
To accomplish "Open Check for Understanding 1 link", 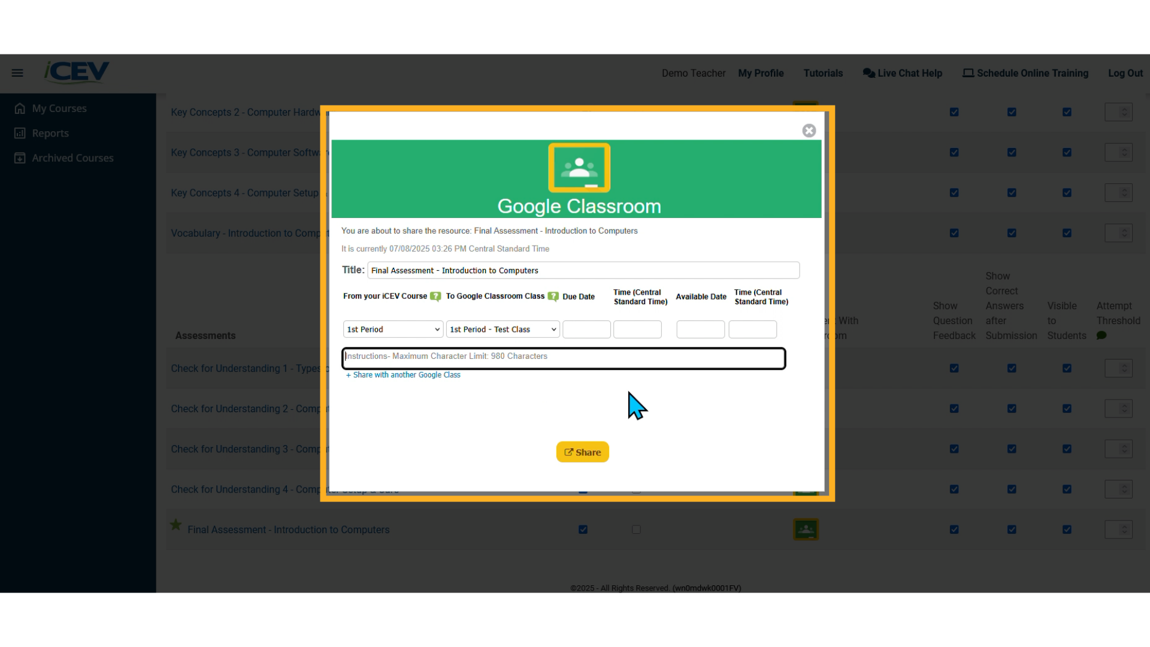I will 246,368.
